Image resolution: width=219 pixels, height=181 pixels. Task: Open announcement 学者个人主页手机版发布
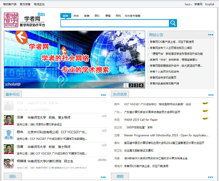(x=164, y=72)
